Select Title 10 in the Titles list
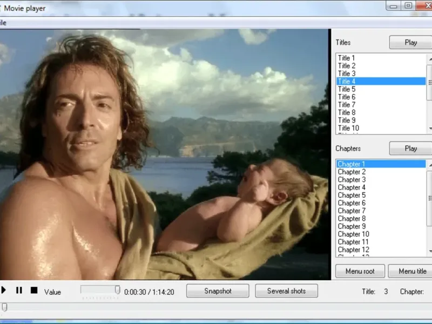Image resolution: width=432 pixels, height=324 pixels. coord(381,128)
